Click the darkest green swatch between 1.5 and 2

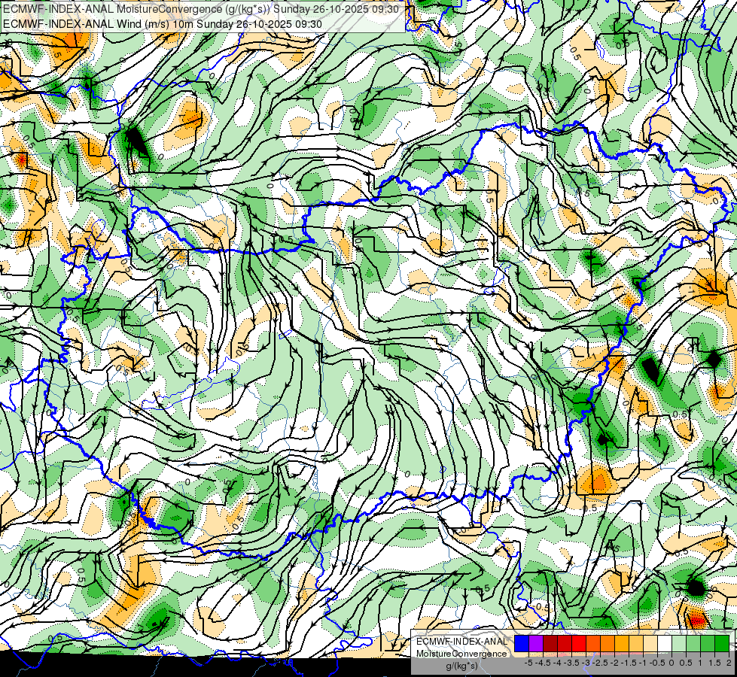[722, 644]
